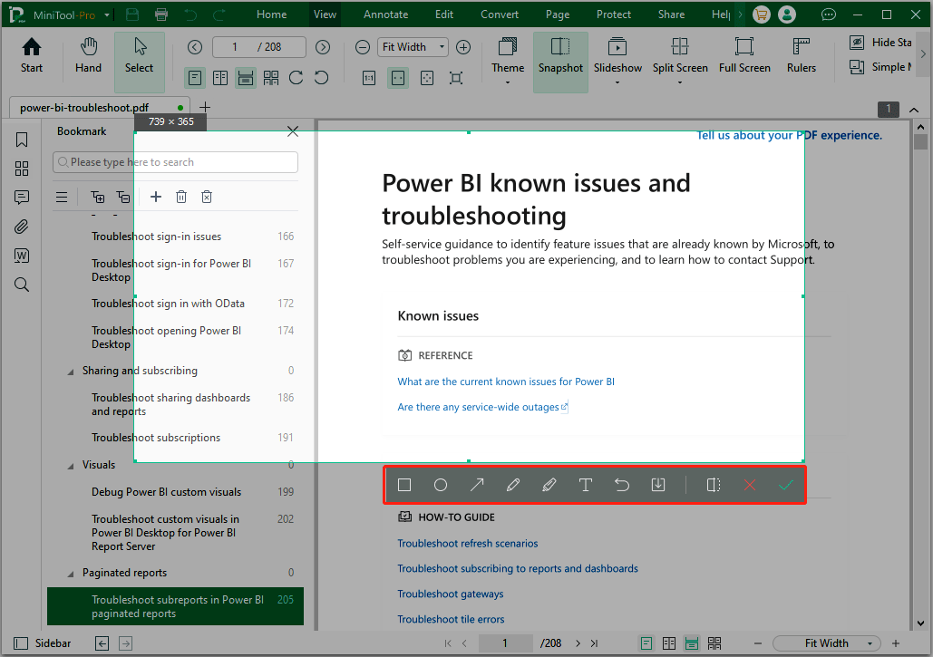Undo last annotation in snapshot toolbar
The image size is (933, 657).
pyautogui.click(x=622, y=485)
